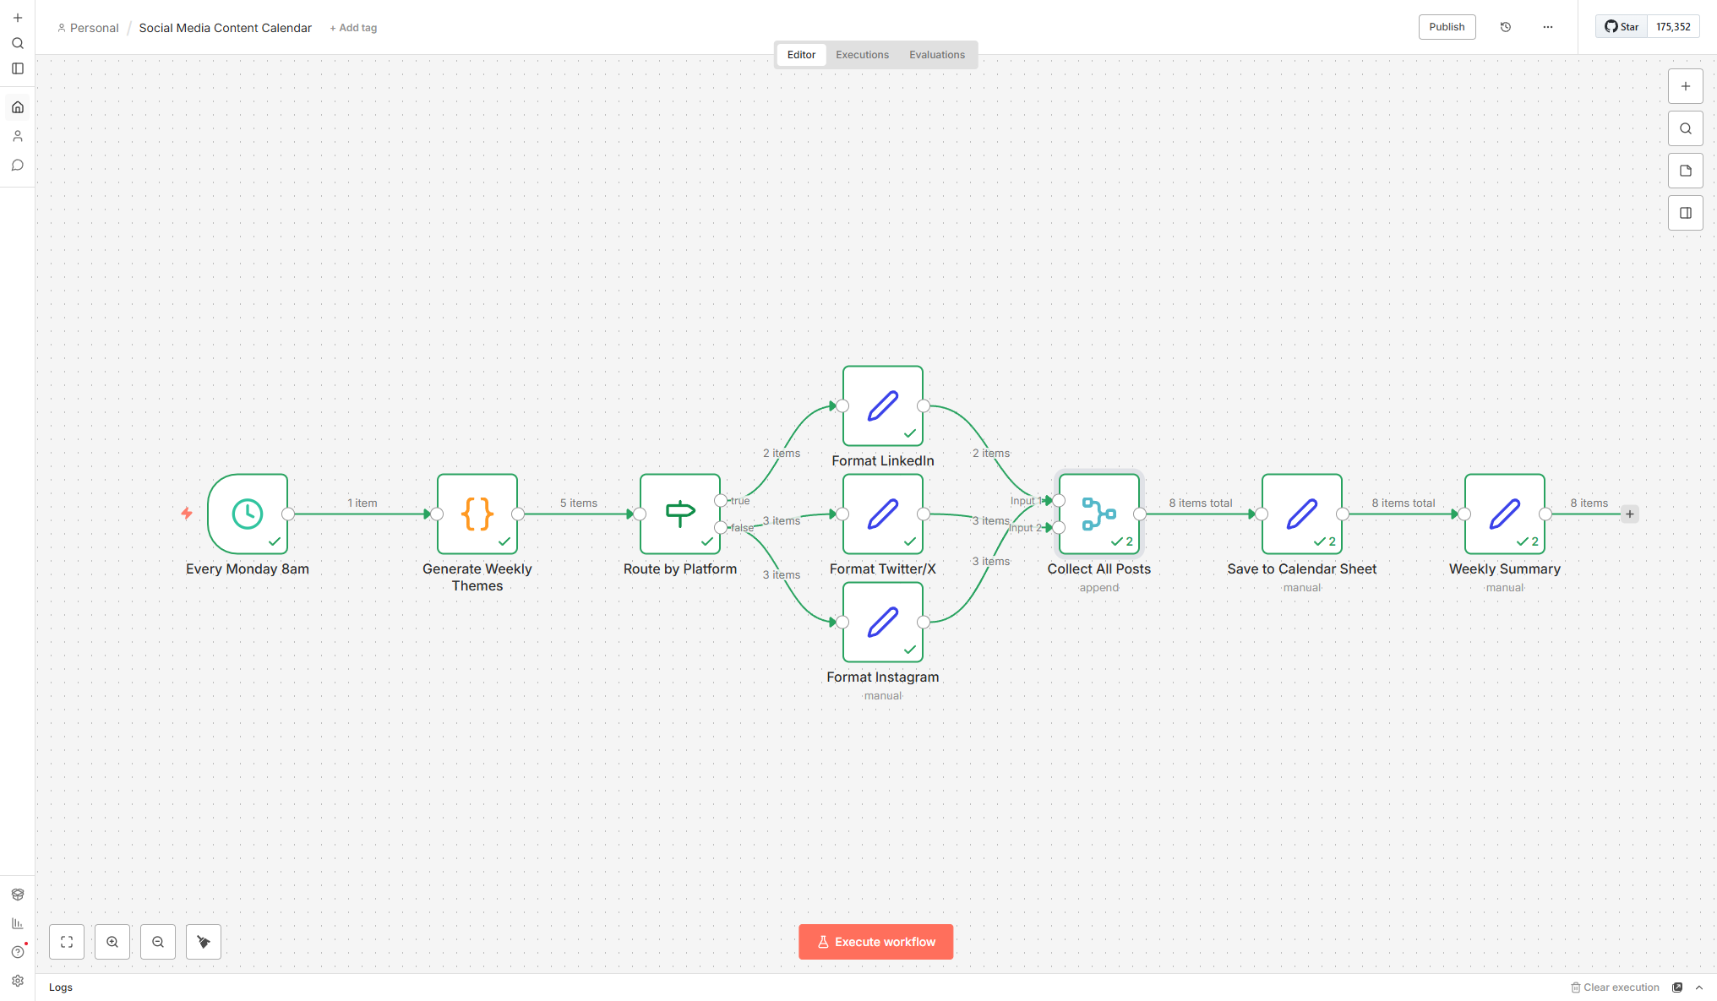Image resolution: width=1717 pixels, height=1001 pixels.
Task: Open the node creation panel via plus icon
Action: pos(1686,85)
